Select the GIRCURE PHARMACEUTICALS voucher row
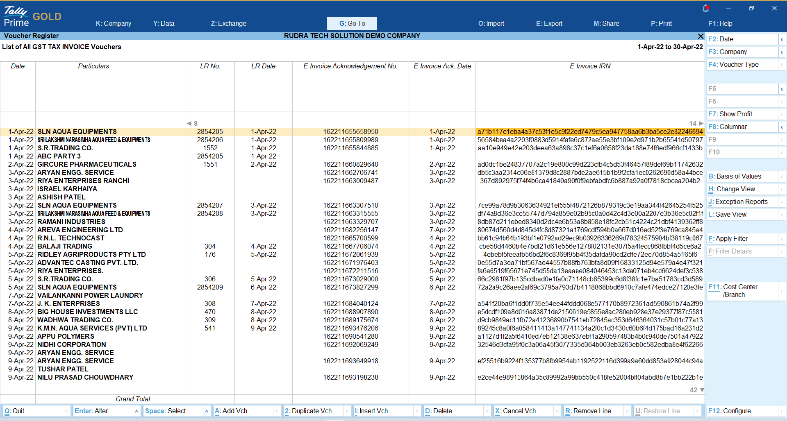The image size is (787, 421). (87, 164)
